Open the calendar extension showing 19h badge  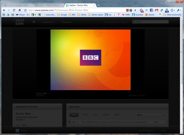point(167,11)
